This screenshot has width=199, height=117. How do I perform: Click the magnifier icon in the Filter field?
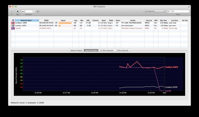[x=169, y=11]
